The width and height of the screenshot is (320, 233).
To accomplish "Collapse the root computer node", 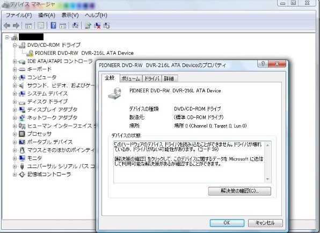I will 7,37.
